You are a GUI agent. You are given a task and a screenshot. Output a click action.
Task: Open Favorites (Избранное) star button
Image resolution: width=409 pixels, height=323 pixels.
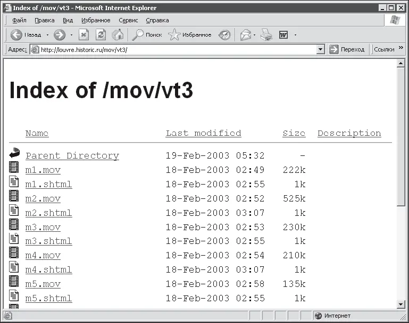(x=190, y=34)
